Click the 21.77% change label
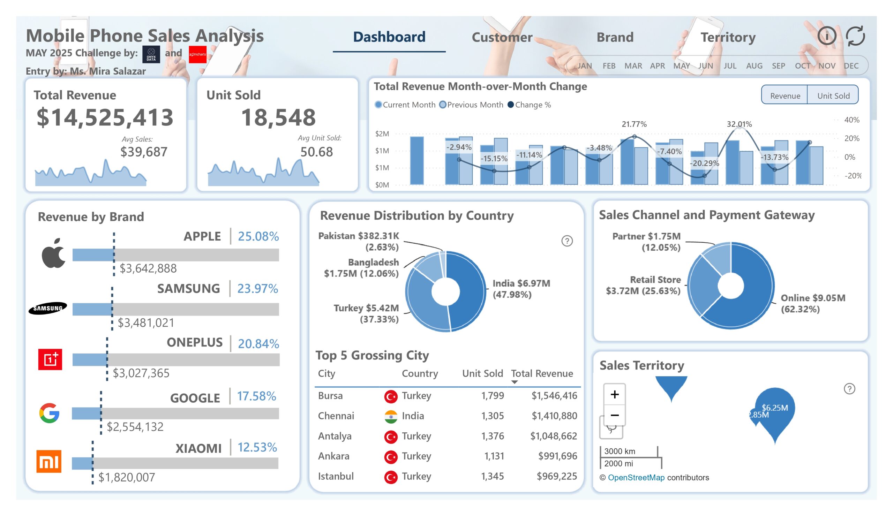Viewport: 893px width, 516px height. [634, 124]
